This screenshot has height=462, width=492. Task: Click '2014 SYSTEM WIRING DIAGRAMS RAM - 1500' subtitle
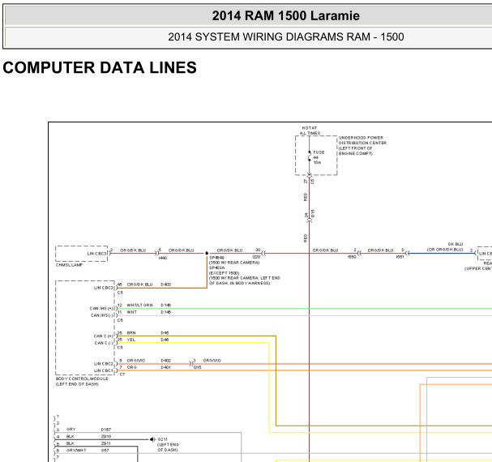coord(285,36)
